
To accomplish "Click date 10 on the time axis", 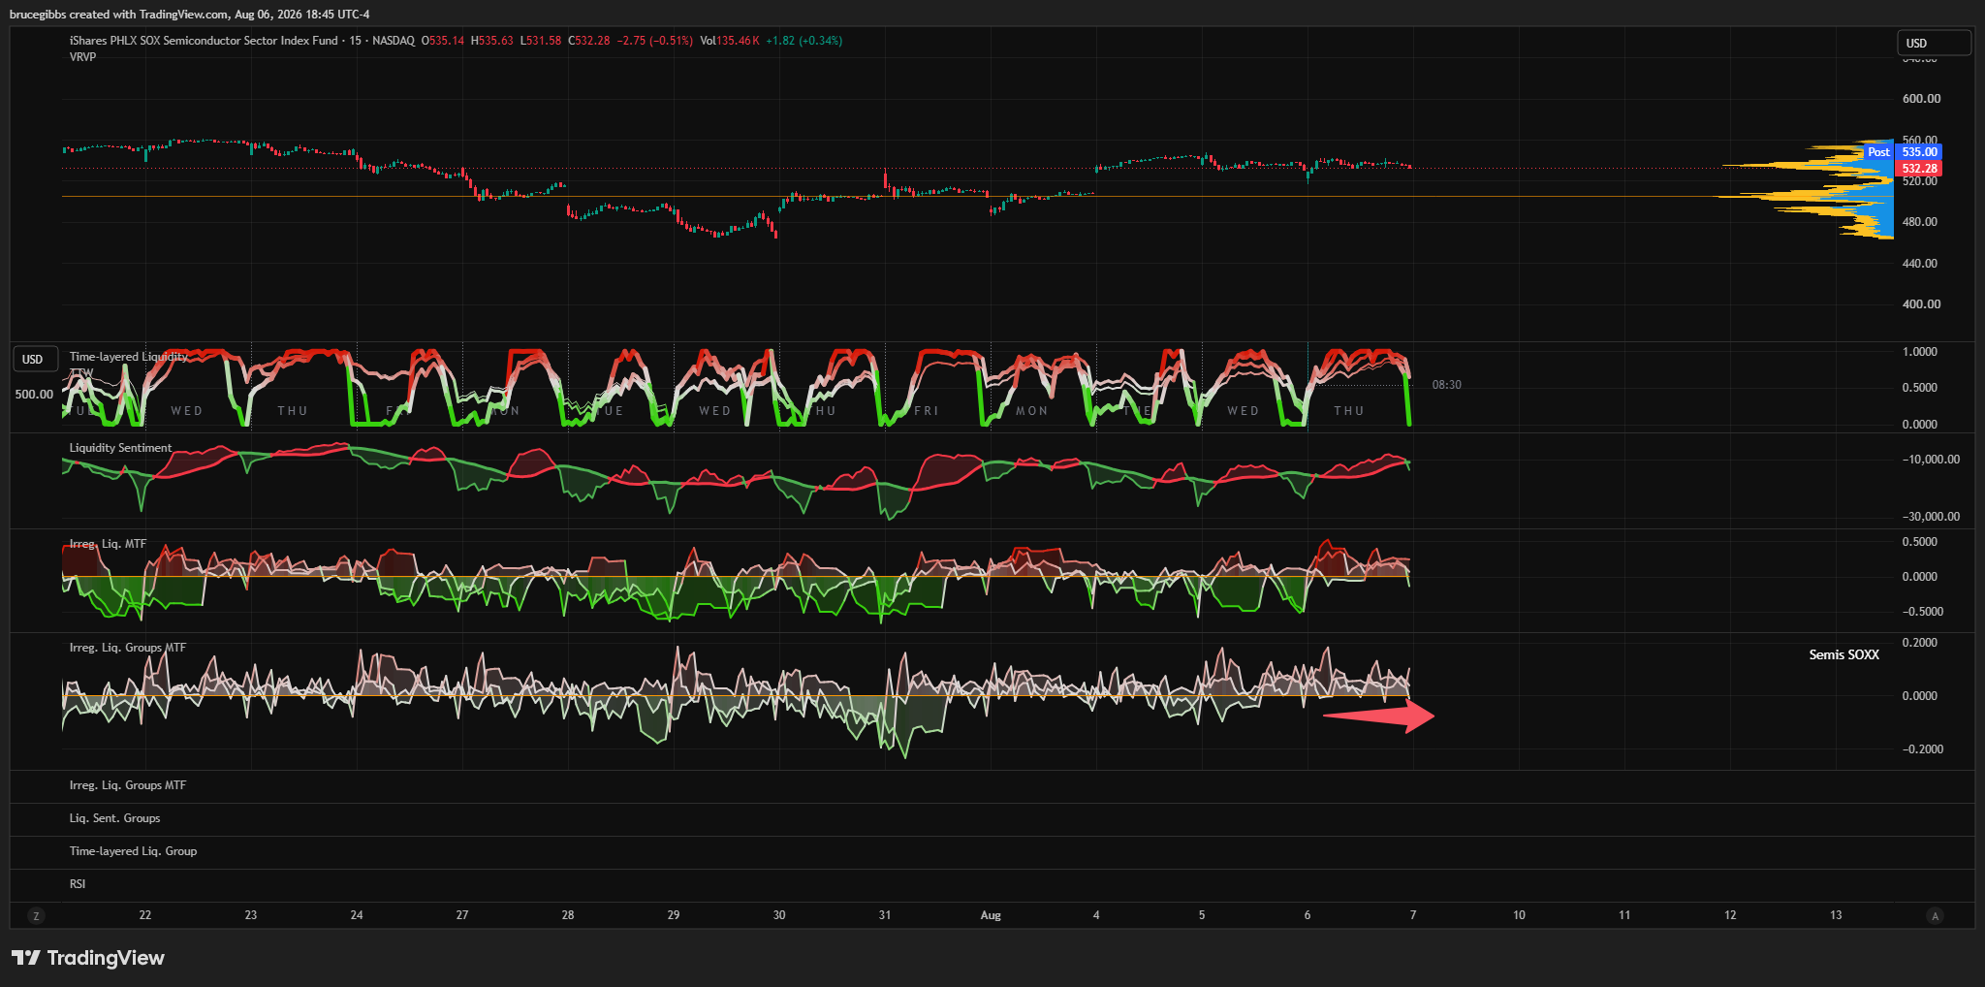I will tap(1519, 915).
